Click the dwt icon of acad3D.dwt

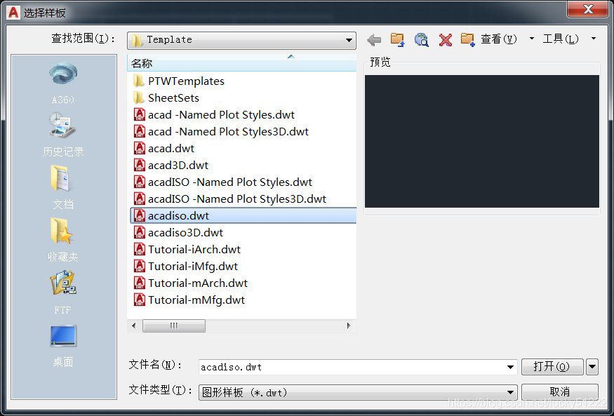point(140,165)
